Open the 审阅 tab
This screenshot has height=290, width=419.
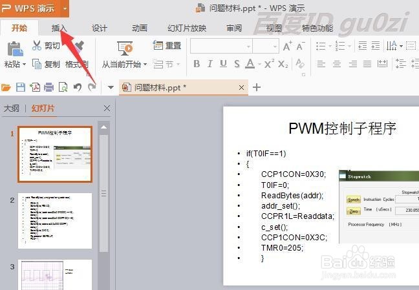(234, 28)
